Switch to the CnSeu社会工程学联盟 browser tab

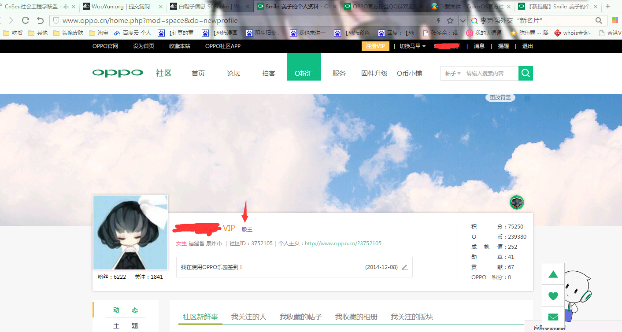click(37, 6)
